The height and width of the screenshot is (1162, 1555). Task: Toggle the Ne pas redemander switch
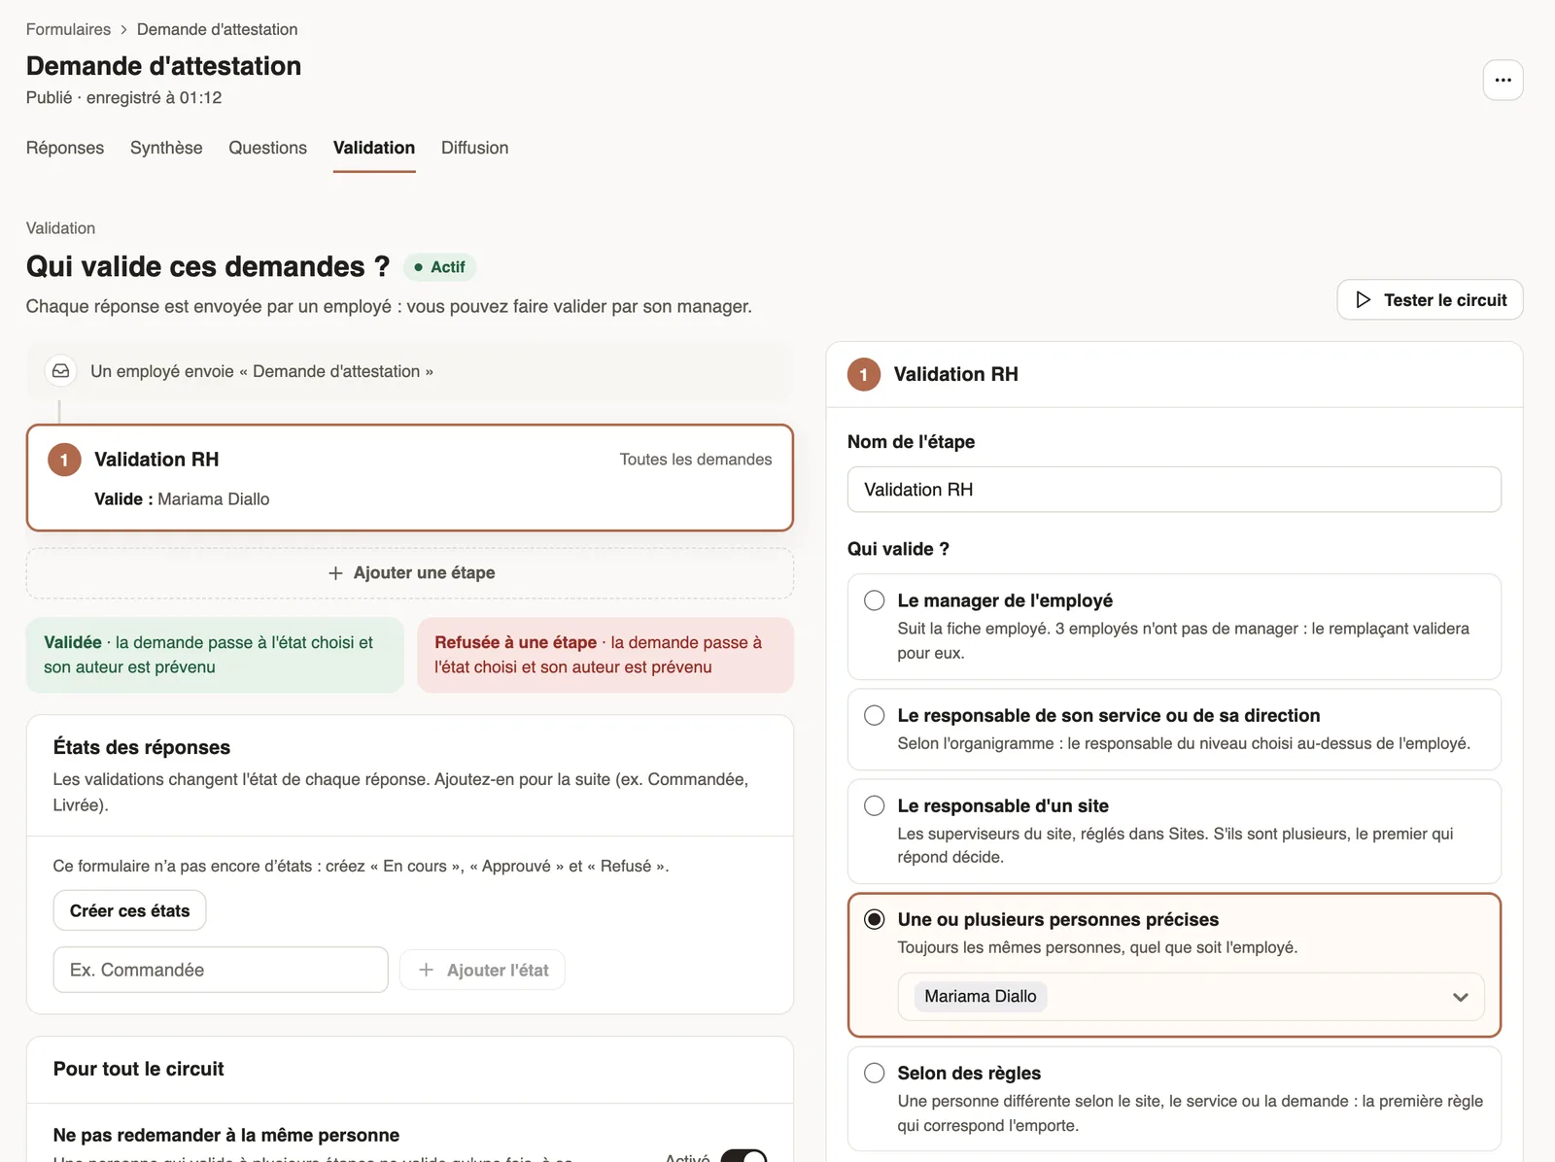743,1156
